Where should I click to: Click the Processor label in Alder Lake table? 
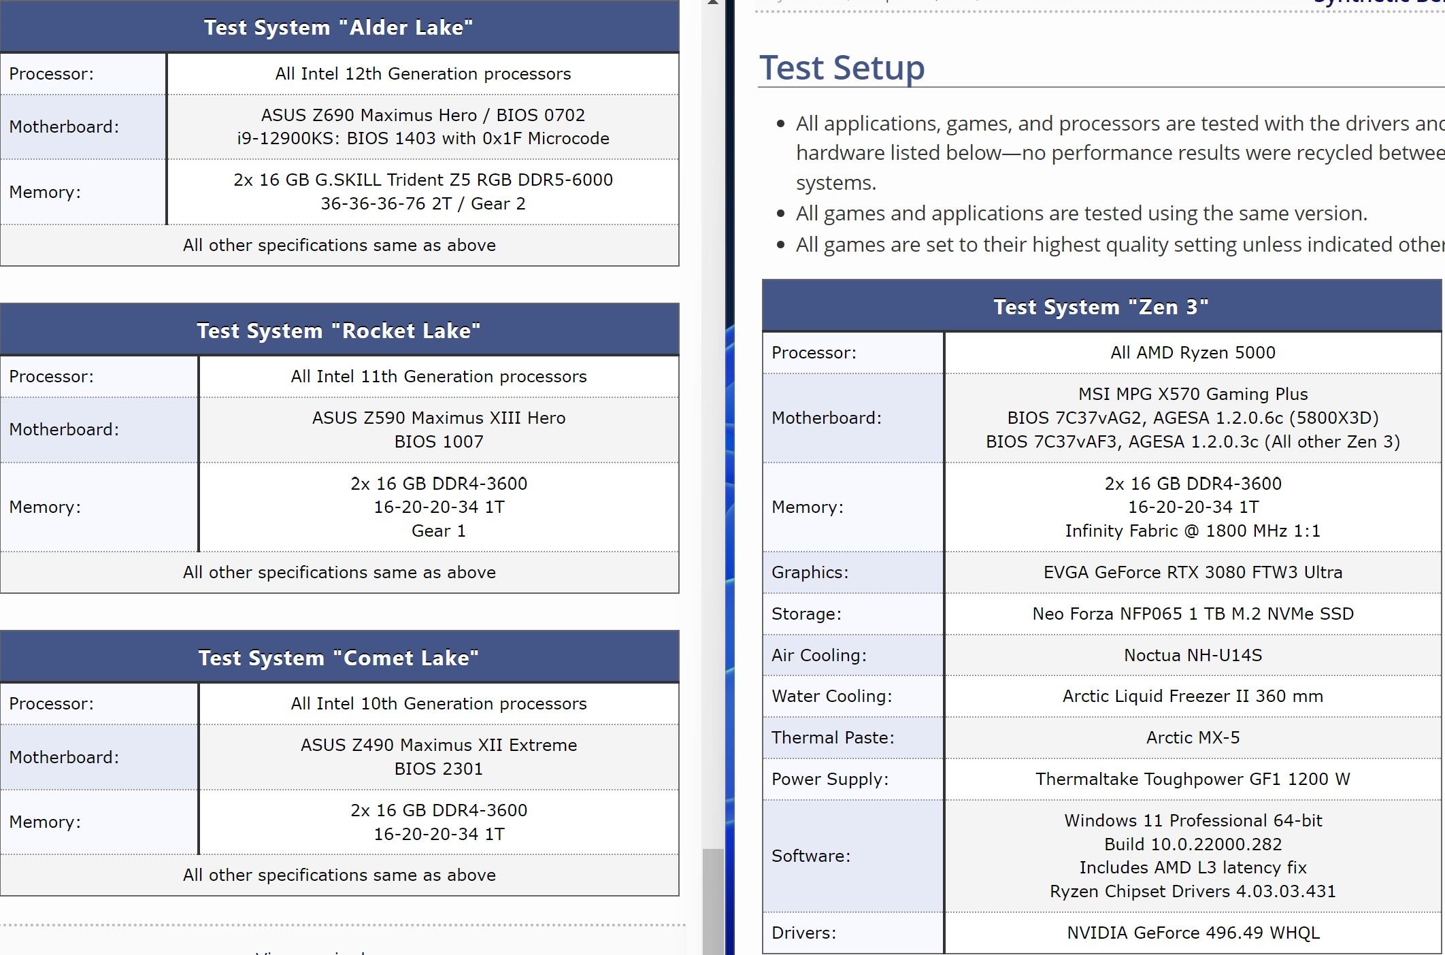click(x=52, y=73)
